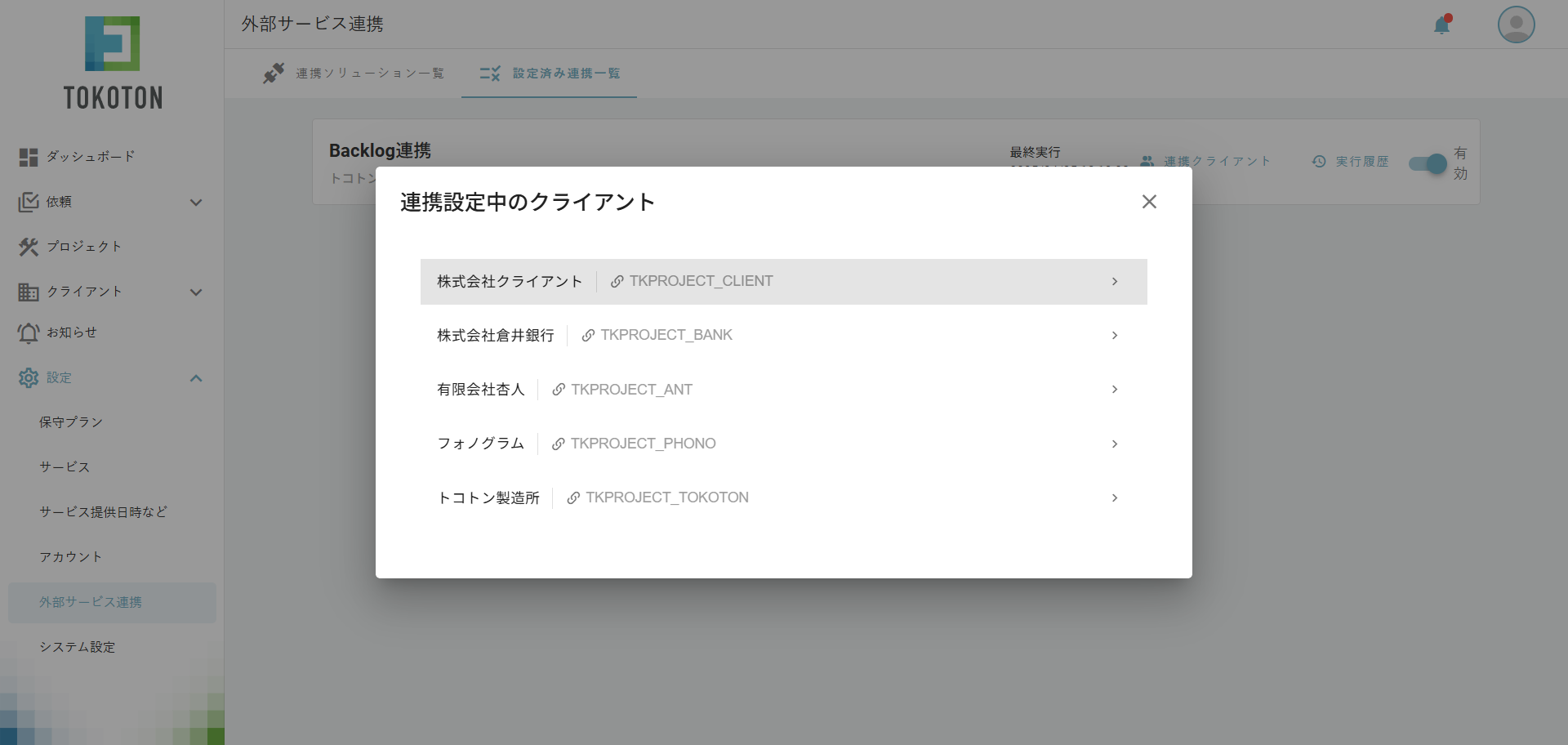1568x745 pixels.
Task: Open プロジェクト in the sidebar
Action: pyautogui.click(x=83, y=247)
